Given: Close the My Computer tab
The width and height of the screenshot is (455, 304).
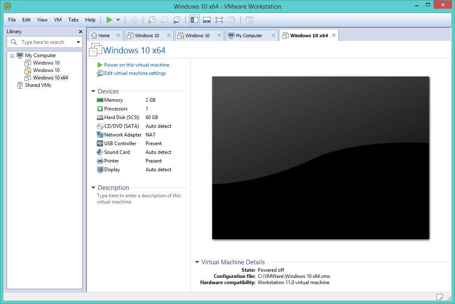Looking at the screenshot, I should 273,35.
